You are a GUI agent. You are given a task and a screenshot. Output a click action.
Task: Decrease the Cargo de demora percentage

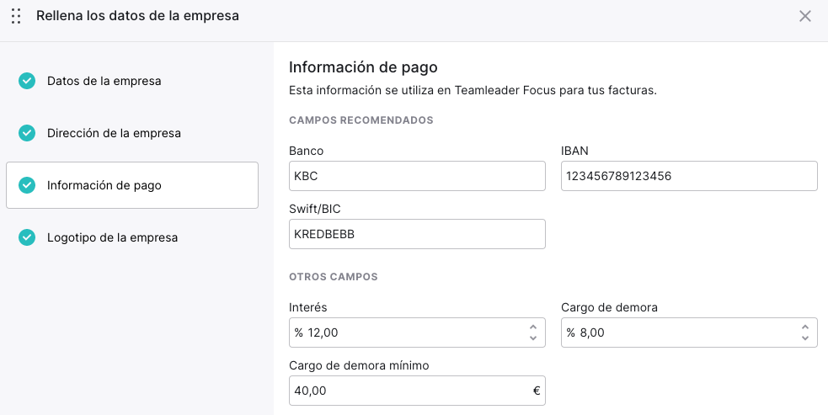pos(805,338)
